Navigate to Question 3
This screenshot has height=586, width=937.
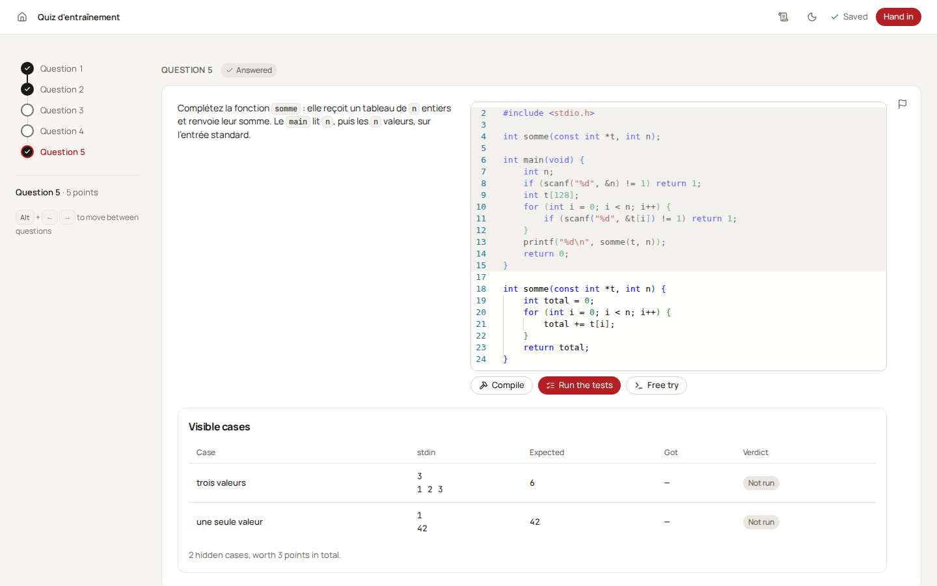pyautogui.click(x=53, y=110)
